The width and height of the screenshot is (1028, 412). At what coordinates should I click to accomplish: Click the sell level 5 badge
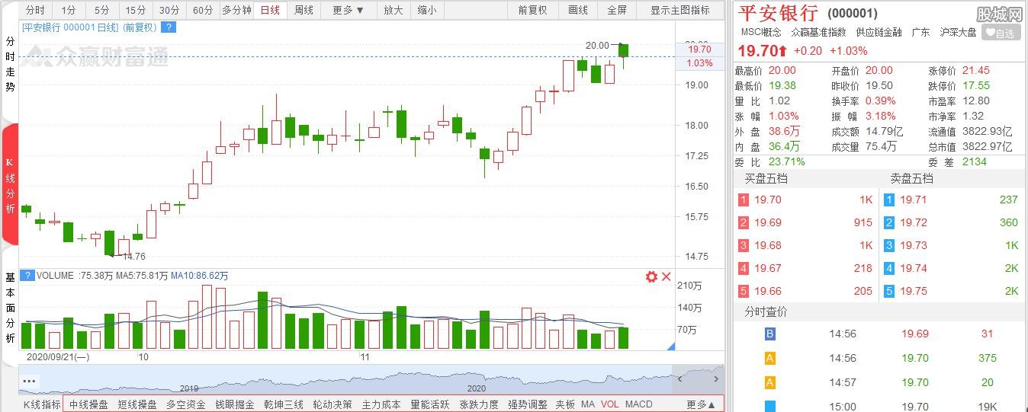click(x=889, y=292)
